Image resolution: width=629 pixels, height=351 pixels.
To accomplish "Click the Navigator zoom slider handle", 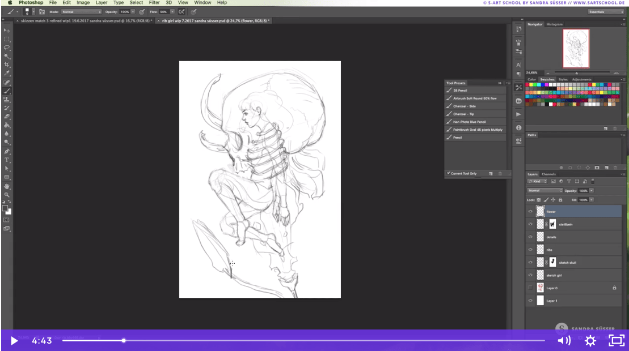I will [x=576, y=73].
